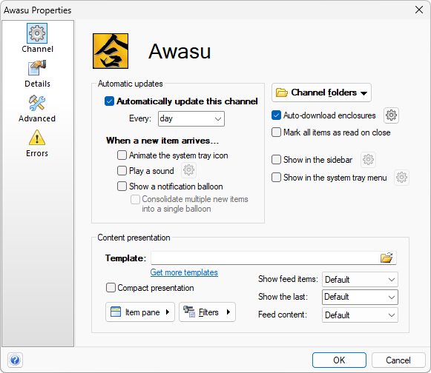Go to the Errors page

[37, 143]
